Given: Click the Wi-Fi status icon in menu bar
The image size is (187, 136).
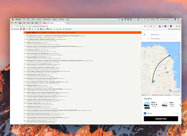Looking at the screenshot, I should tap(144, 19).
